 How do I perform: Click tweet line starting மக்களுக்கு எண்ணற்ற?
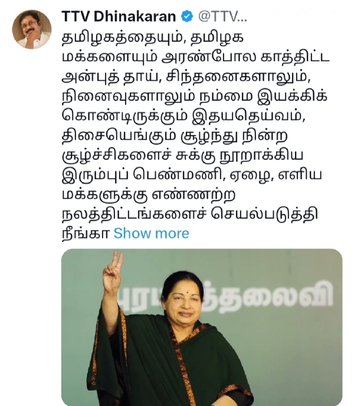tap(149, 195)
